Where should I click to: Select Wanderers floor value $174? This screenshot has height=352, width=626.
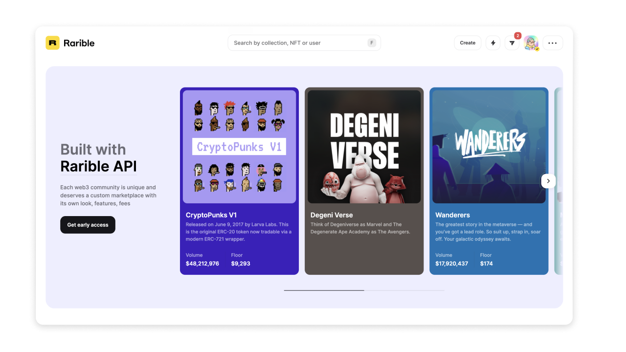[486, 264]
